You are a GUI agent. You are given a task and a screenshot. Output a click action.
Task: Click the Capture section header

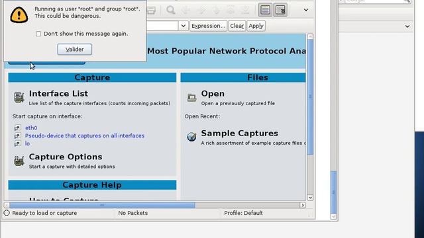coord(92,77)
